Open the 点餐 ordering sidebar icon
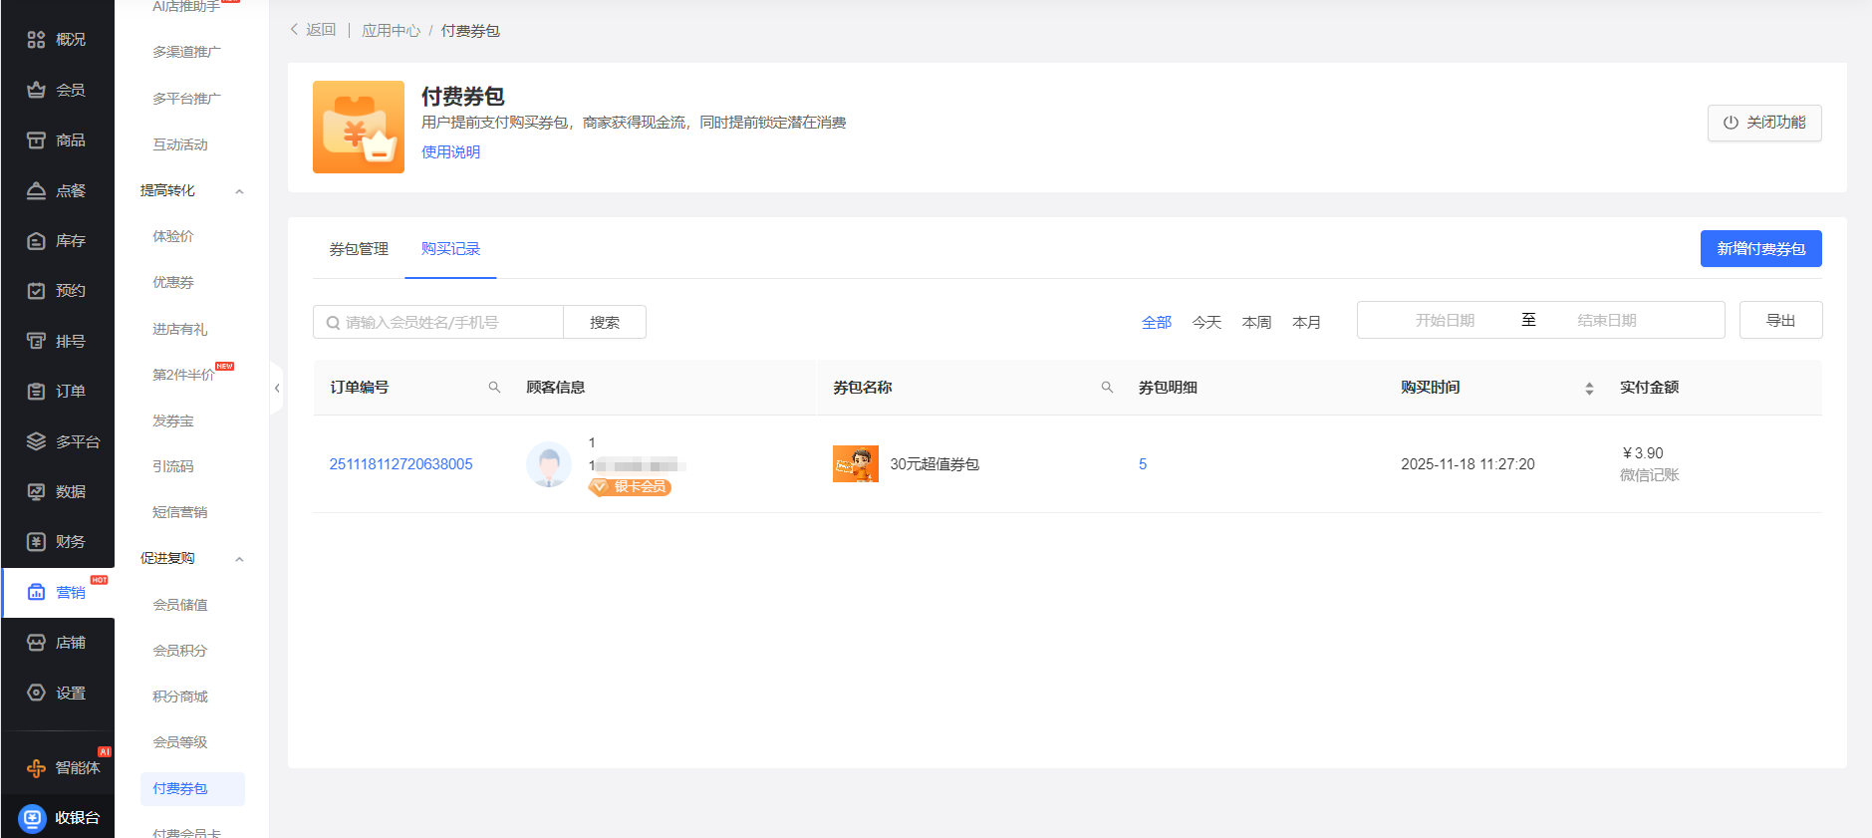 [x=37, y=190]
